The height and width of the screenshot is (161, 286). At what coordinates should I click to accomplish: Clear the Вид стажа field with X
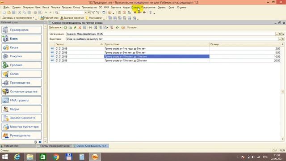coord(283,39)
